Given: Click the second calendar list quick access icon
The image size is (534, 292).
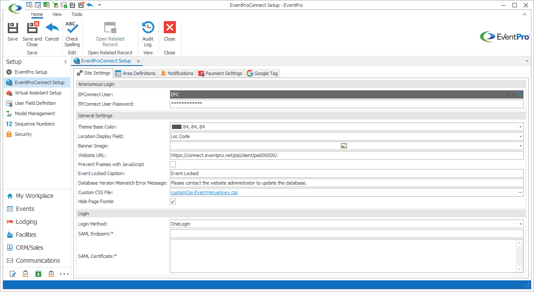Looking at the screenshot, I should (x=38, y=5).
